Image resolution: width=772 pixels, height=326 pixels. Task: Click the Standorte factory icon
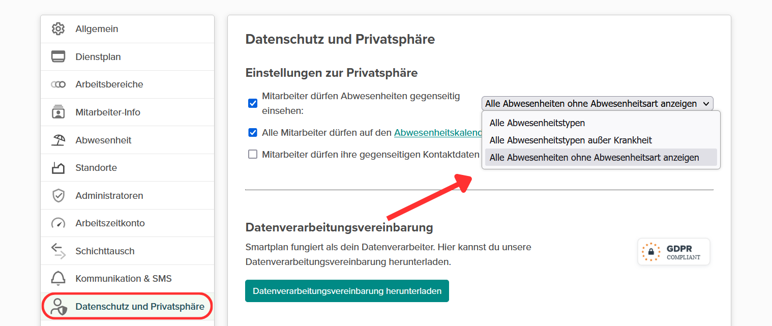tap(58, 168)
